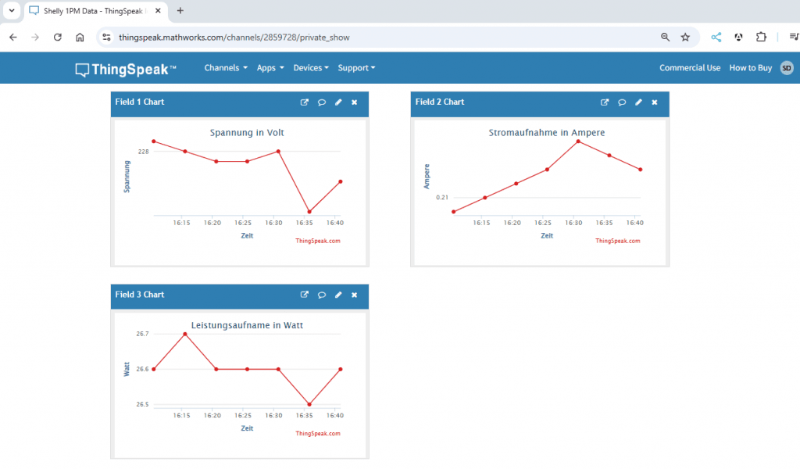
Task: Open the Support menu
Action: tap(355, 68)
